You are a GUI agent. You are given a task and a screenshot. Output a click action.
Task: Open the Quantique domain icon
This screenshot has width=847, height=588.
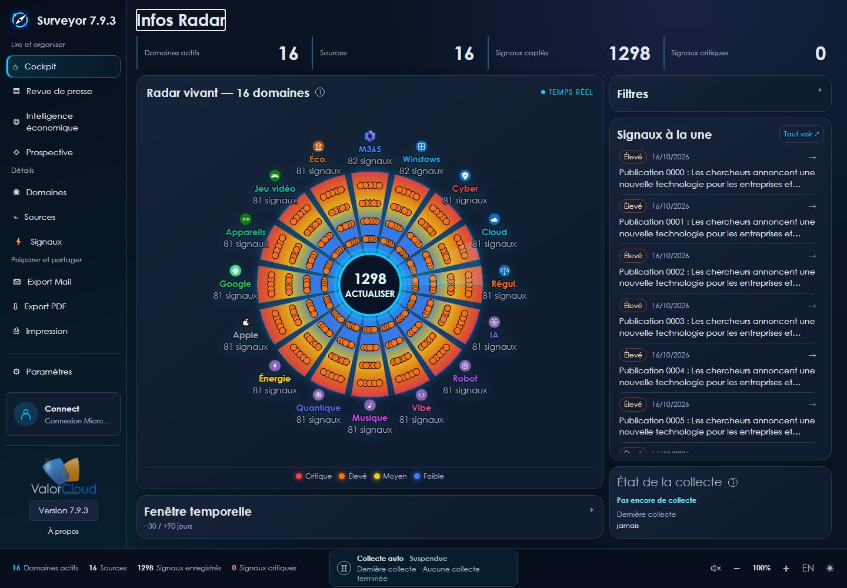318,395
